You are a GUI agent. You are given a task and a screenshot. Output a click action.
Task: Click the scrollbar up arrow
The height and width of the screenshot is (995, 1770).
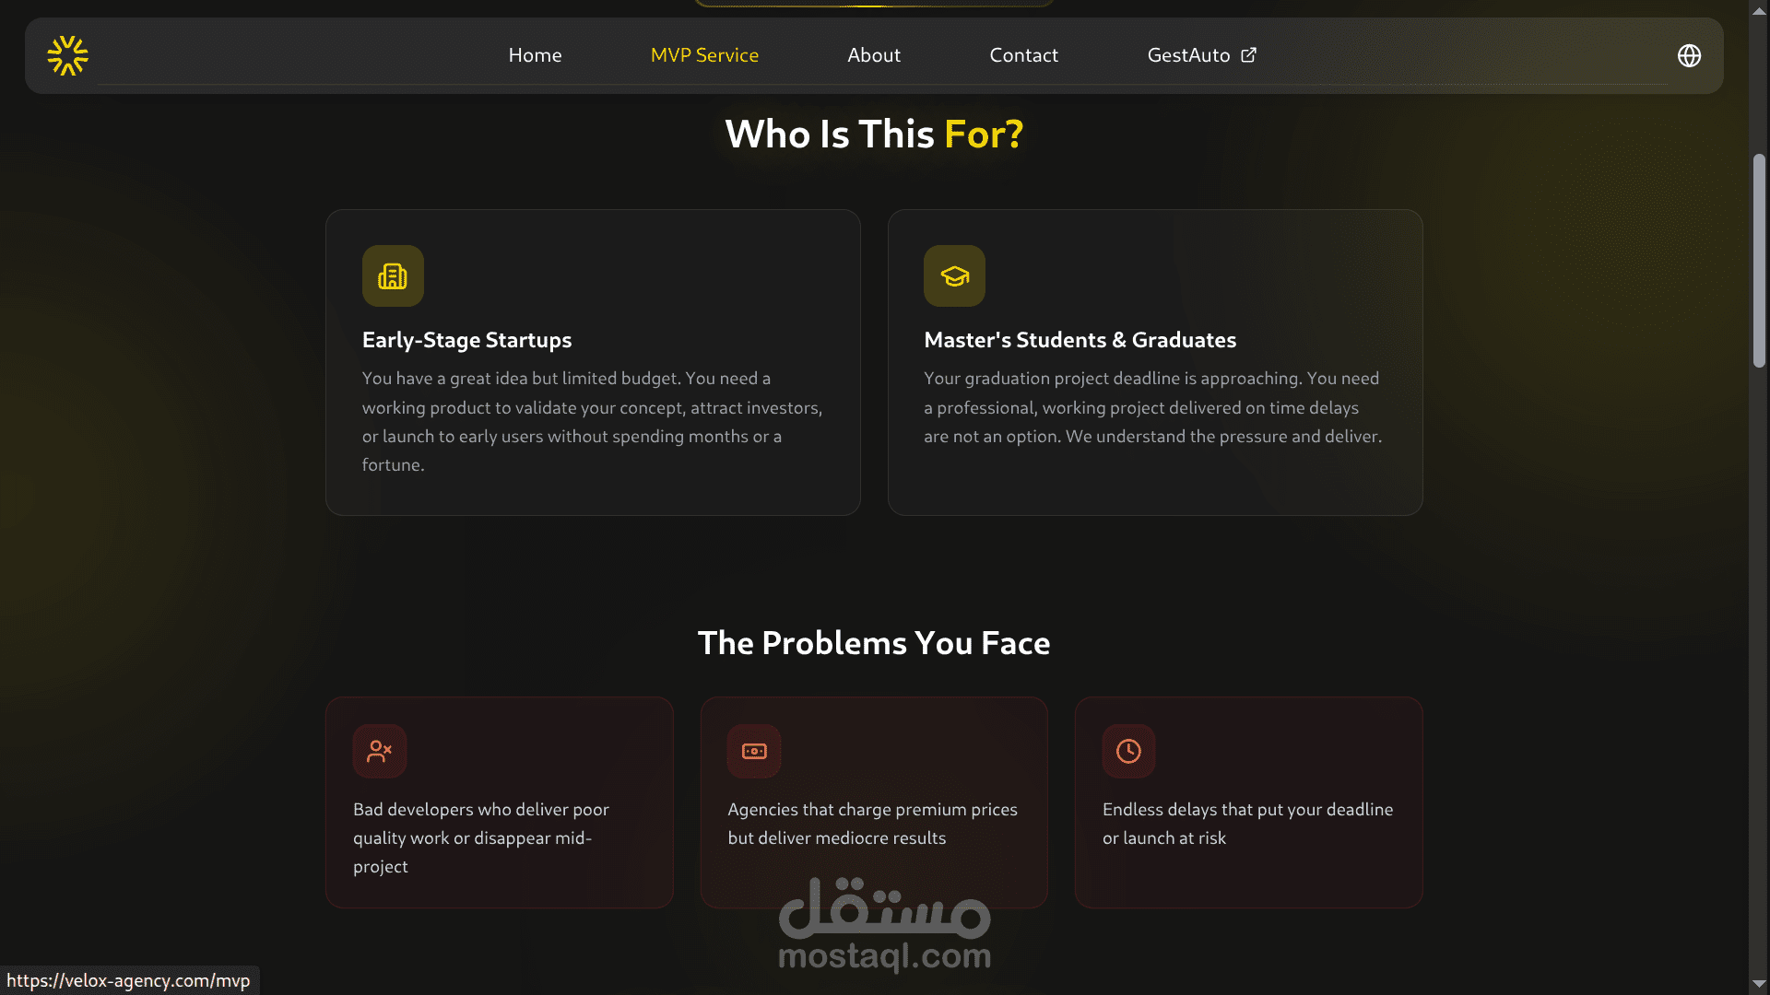(x=1759, y=8)
